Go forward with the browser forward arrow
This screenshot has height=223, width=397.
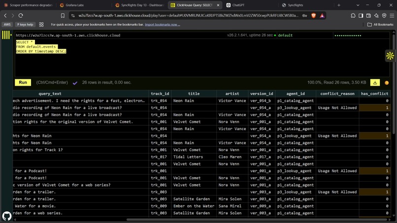coord(13,16)
